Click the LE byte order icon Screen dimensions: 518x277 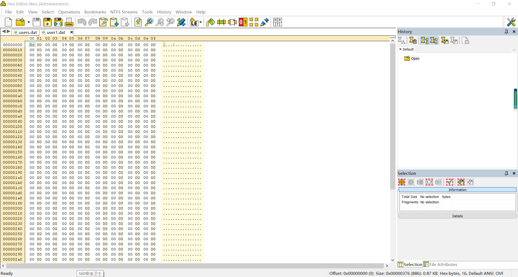click(194, 22)
